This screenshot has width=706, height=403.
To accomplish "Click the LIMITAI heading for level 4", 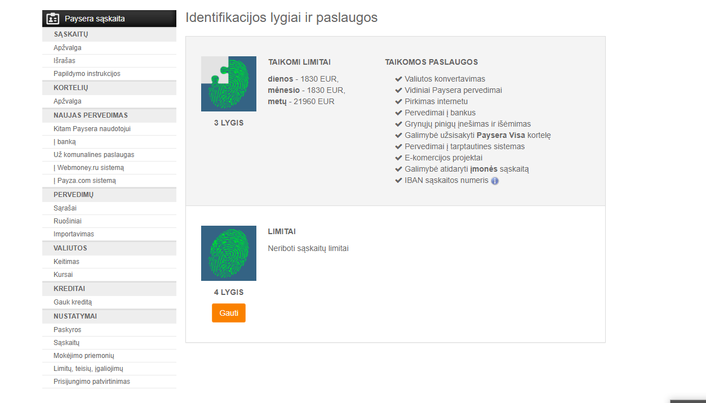I will 282,231.
